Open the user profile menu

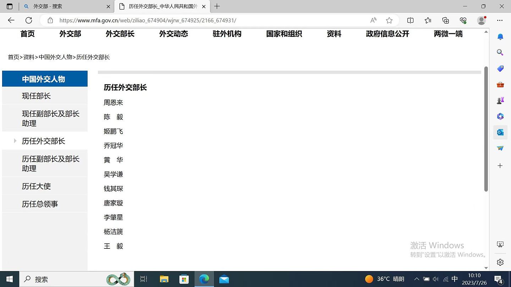(482, 20)
